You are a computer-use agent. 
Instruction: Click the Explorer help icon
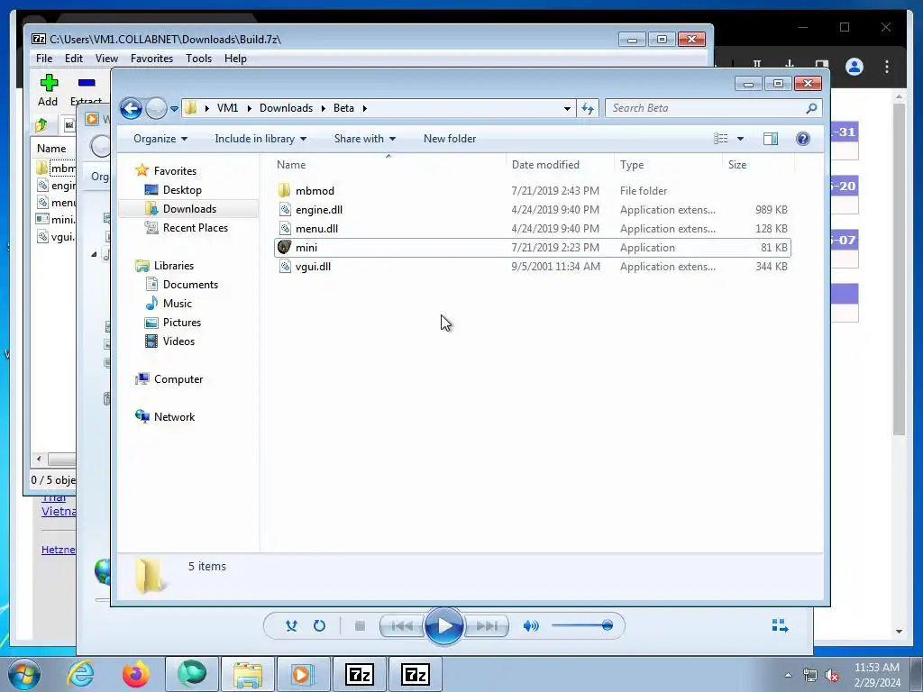[803, 139]
